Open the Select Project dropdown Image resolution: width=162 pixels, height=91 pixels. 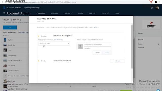54,43
